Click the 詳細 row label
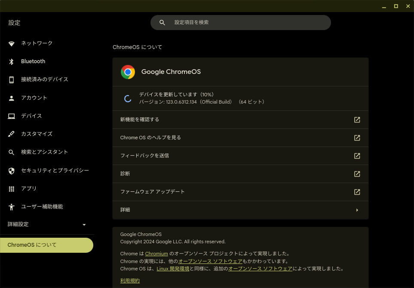 [125, 210]
